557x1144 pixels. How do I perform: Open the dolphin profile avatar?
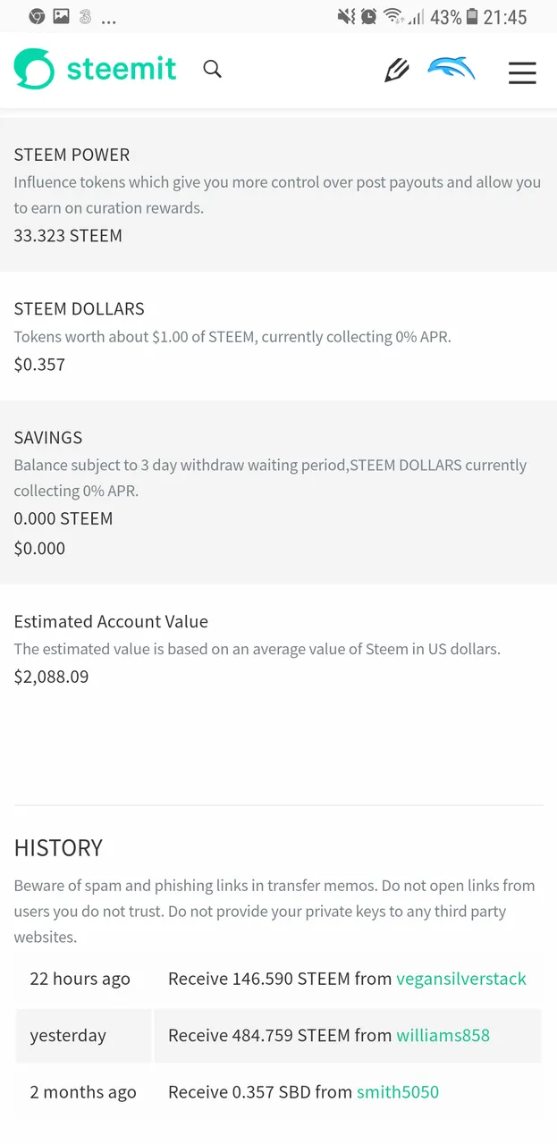point(452,70)
